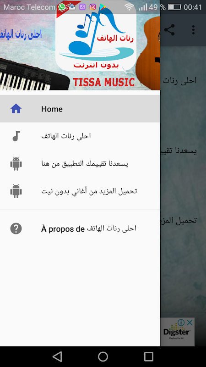Tap the Android home circle button
206x367 pixels.
pos(103,356)
